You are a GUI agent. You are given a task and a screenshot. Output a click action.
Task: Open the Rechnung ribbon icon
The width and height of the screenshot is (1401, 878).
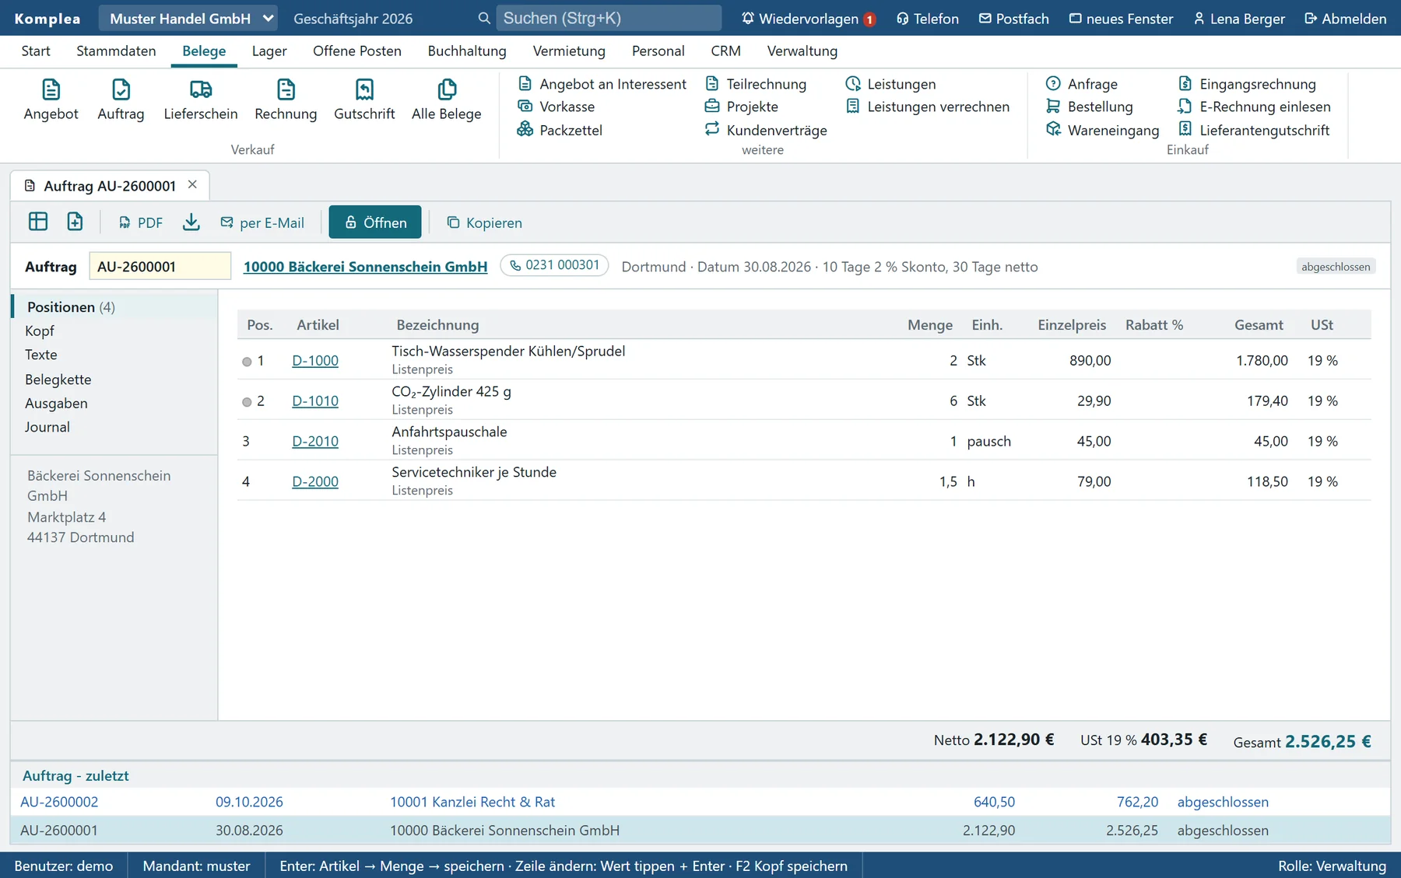(x=286, y=100)
